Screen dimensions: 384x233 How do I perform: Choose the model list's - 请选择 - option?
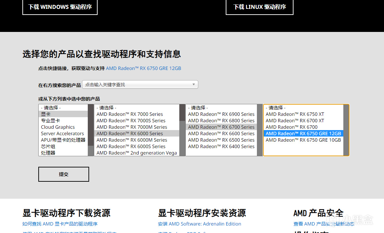click(303, 108)
